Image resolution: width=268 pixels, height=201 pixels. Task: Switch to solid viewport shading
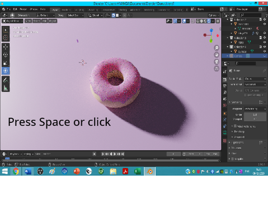pos(201,21)
